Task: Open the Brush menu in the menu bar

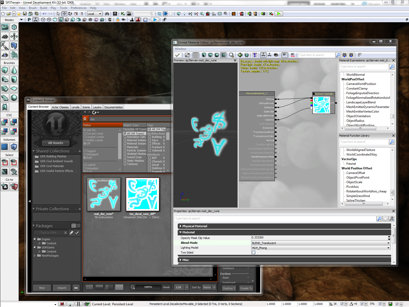Action: point(32,8)
